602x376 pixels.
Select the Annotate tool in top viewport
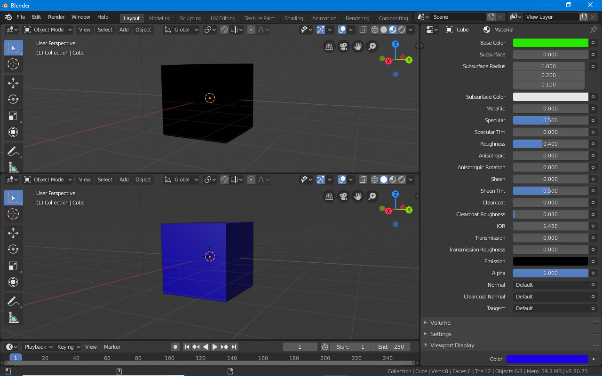pos(13,151)
